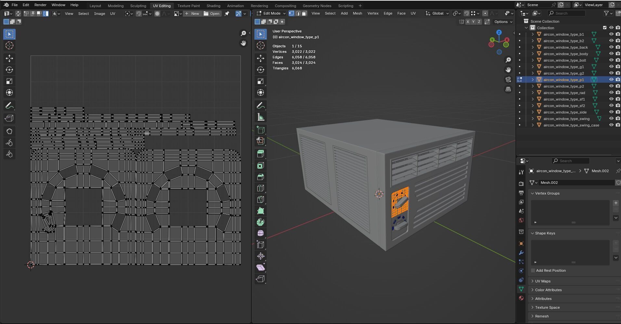Switch to the Texture Paint workspace tab
Screen dimensions: 621x324
(x=188, y=6)
